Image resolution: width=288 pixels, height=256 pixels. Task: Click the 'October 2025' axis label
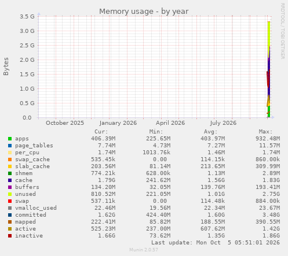tap(65, 123)
